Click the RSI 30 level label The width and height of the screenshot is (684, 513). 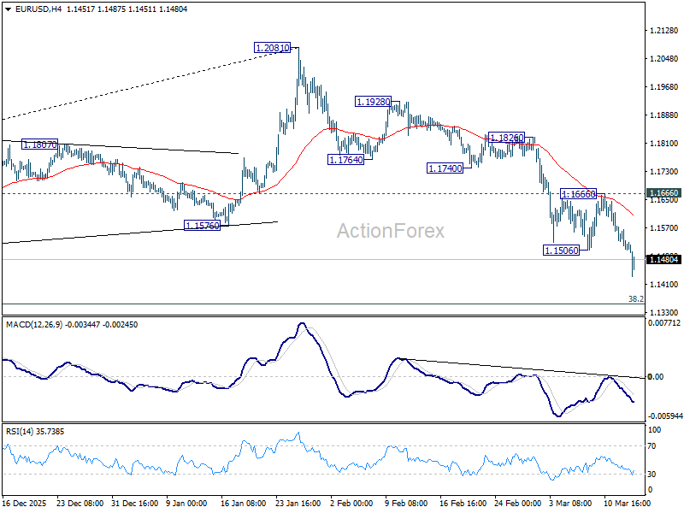coord(652,475)
